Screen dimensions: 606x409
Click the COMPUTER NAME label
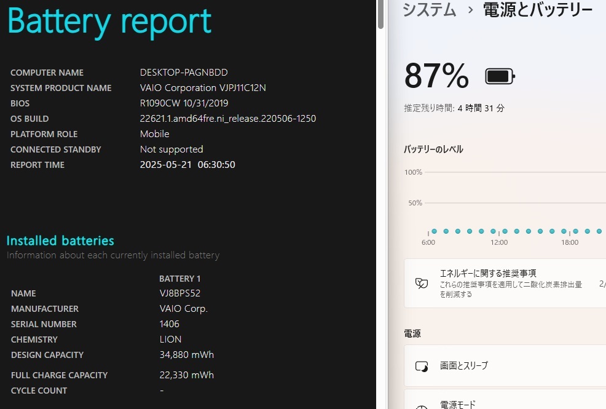47,73
